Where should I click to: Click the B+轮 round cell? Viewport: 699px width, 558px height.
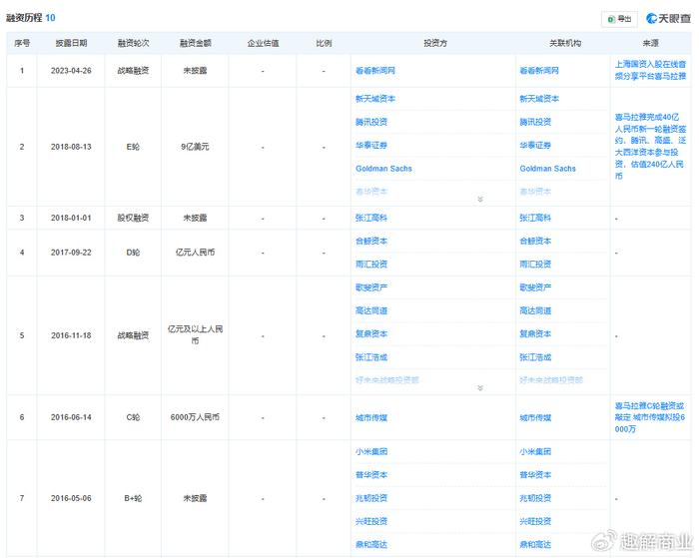(133, 498)
